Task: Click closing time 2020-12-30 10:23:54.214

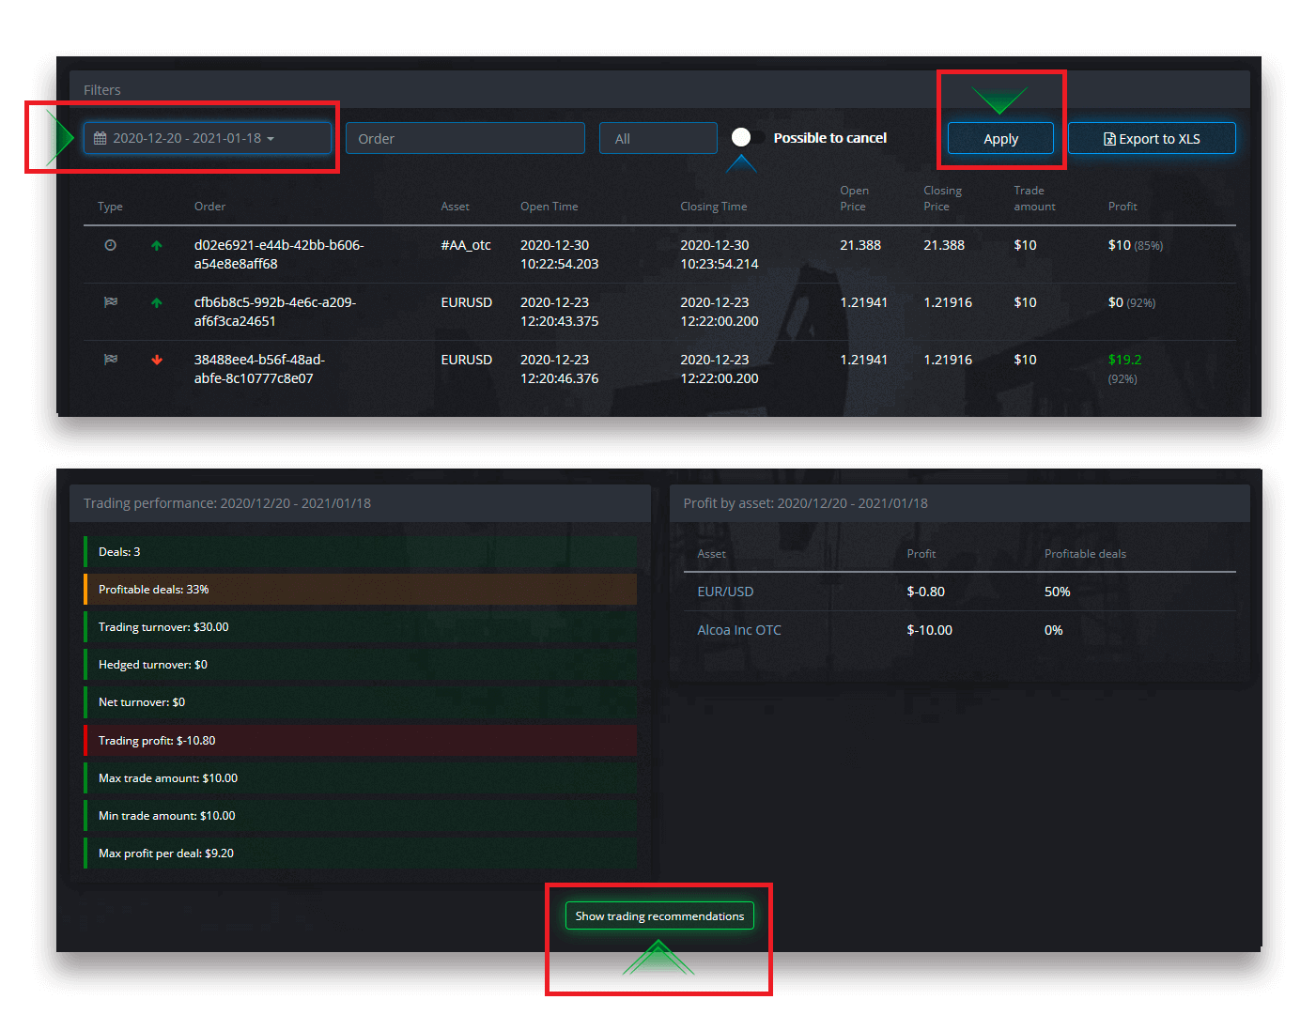Action: click(x=720, y=254)
